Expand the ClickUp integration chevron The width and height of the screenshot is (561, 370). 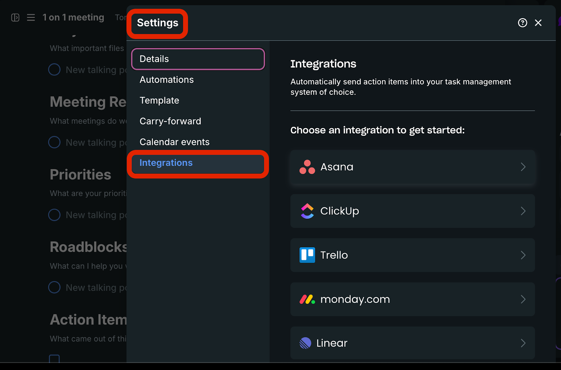pyautogui.click(x=523, y=211)
